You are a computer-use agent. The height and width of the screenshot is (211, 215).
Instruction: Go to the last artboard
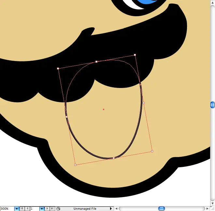pos(52,208)
